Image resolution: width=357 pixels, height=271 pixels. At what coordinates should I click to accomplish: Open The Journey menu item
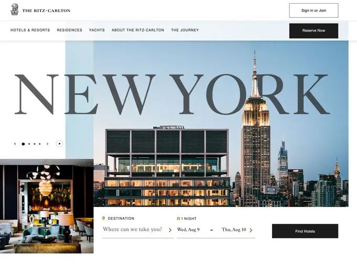(185, 30)
